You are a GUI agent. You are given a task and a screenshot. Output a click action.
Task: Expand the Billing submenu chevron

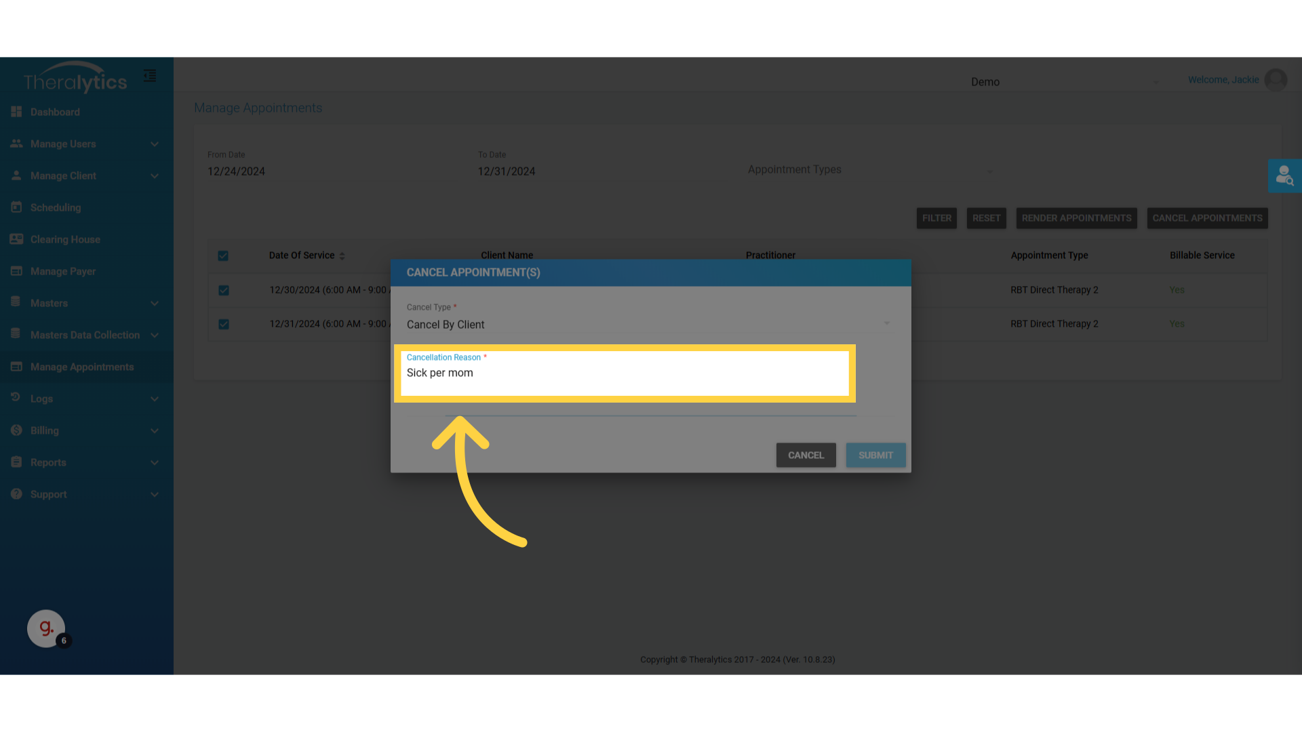[x=155, y=431]
